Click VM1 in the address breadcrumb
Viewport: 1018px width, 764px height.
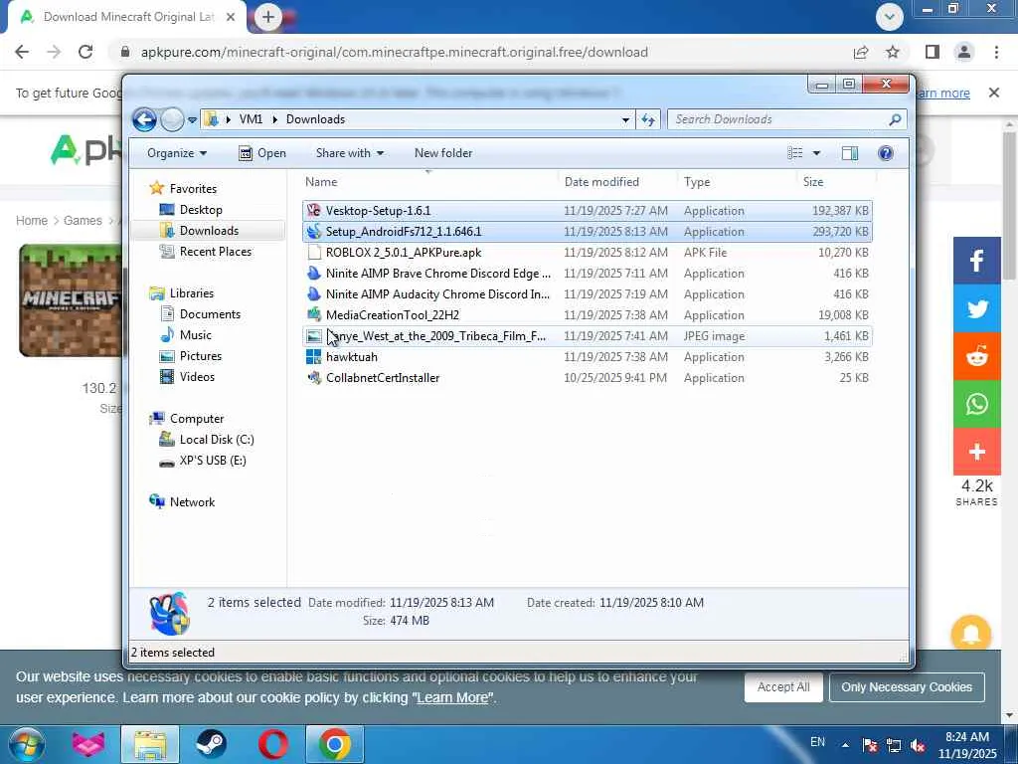[251, 119]
